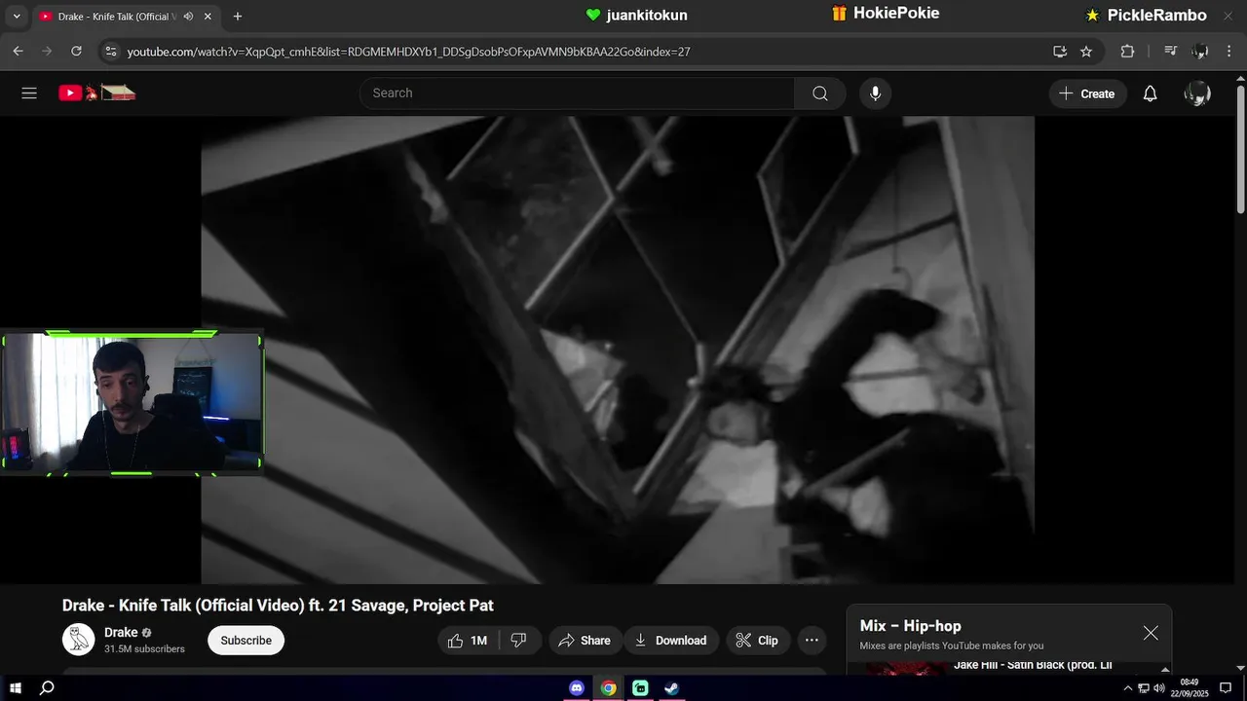The image size is (1247, 701).
Task: View site information icon in address bar
Action: pyautogui.click(x=110, y=52)
